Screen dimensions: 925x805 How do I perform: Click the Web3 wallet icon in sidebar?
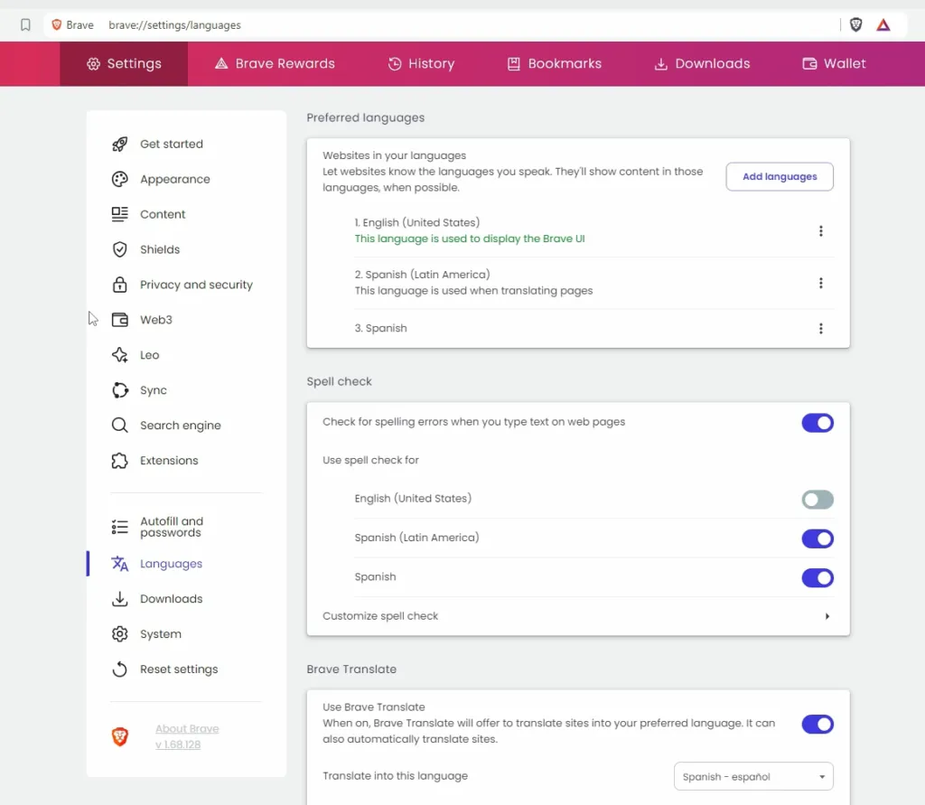pos(120,320)
